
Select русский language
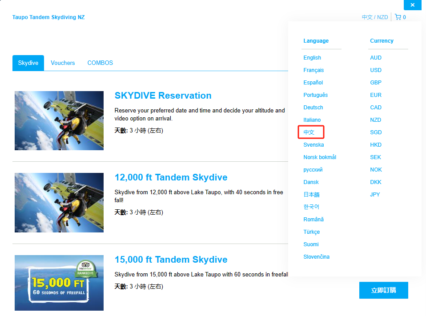point(313,170)
